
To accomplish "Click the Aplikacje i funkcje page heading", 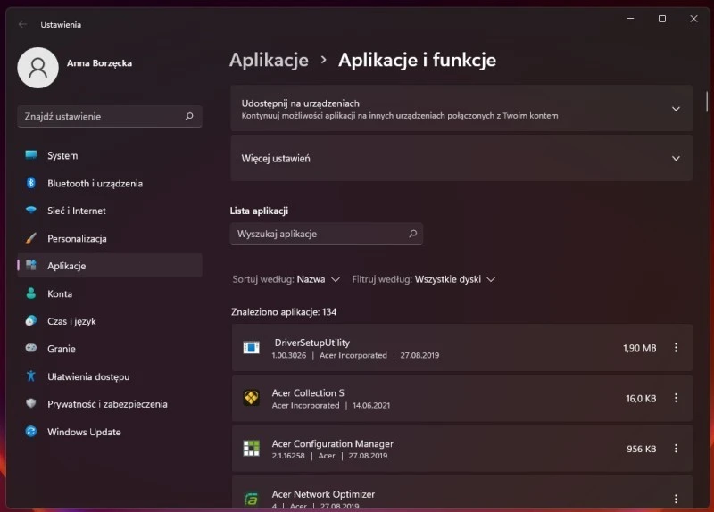I will [417, 60].
